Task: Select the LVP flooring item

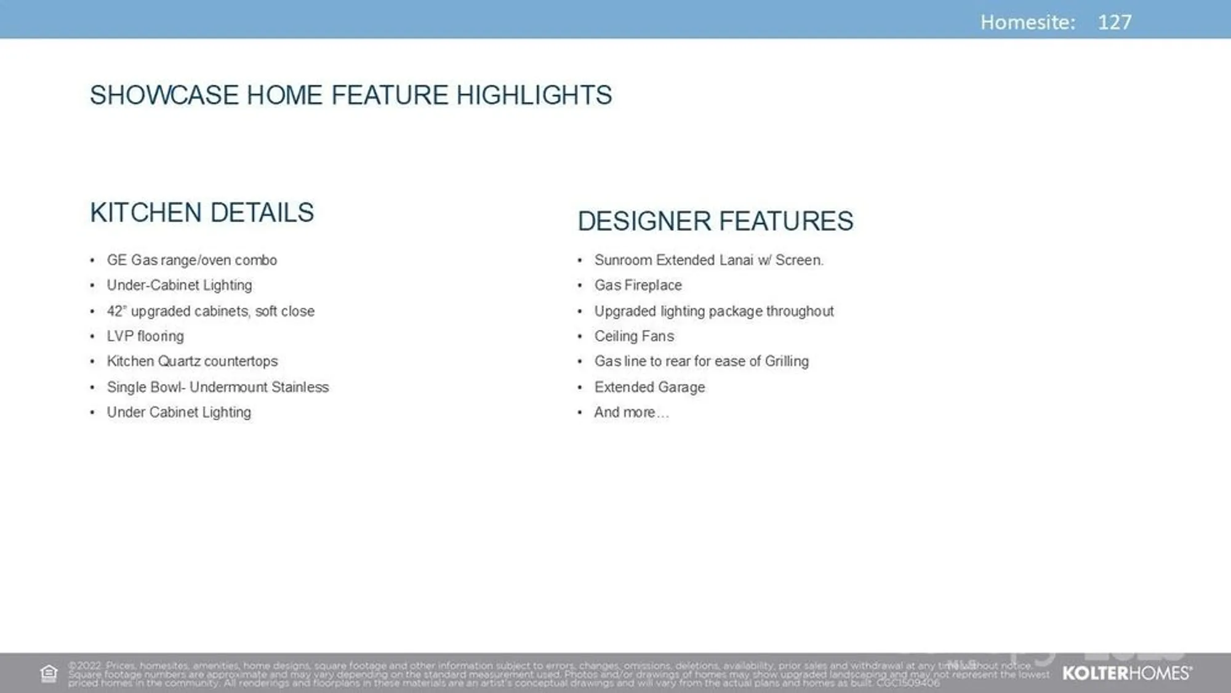Action: coord(145,337)
